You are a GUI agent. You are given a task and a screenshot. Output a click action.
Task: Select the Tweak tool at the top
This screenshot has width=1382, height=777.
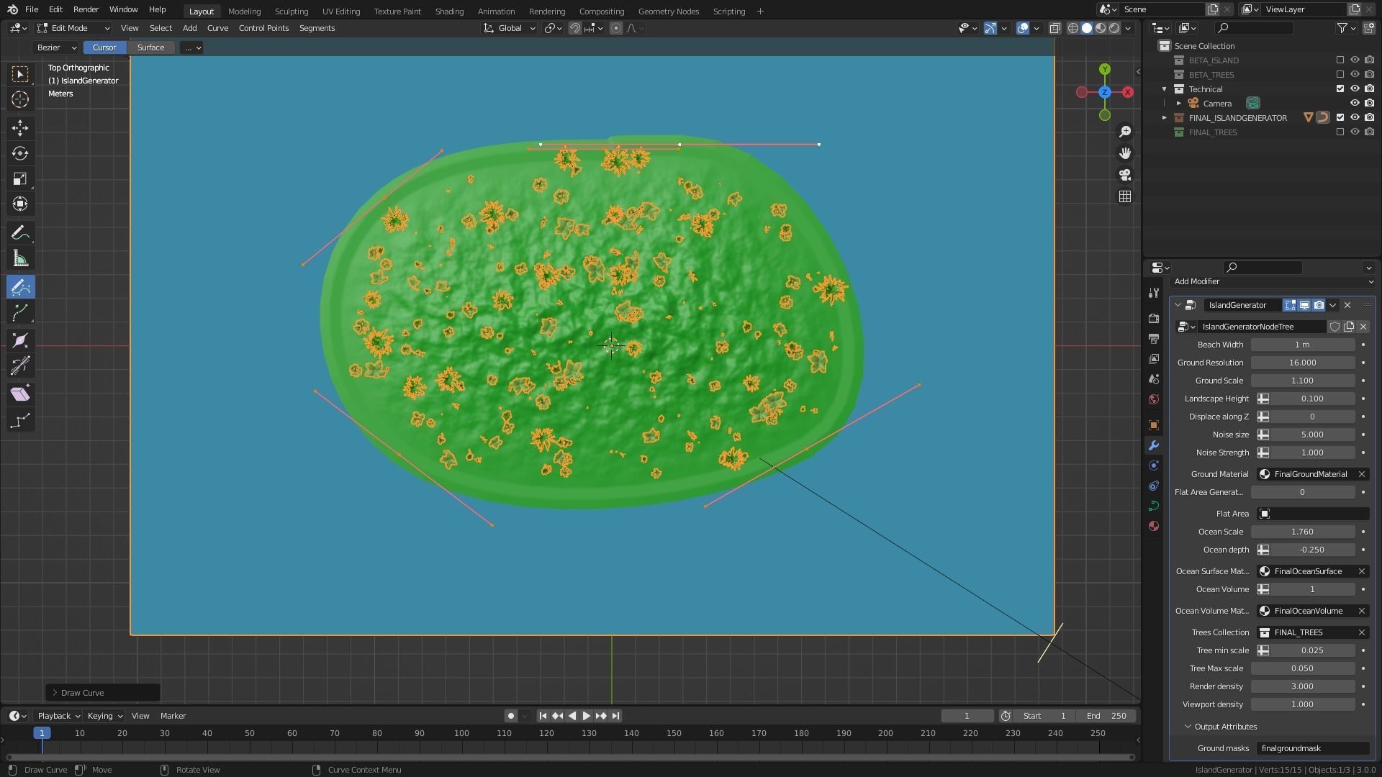(19, 74)
